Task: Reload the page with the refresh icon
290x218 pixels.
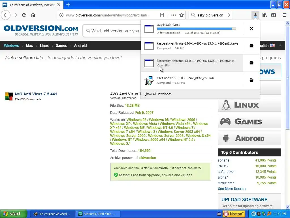Action: point(24,15)
